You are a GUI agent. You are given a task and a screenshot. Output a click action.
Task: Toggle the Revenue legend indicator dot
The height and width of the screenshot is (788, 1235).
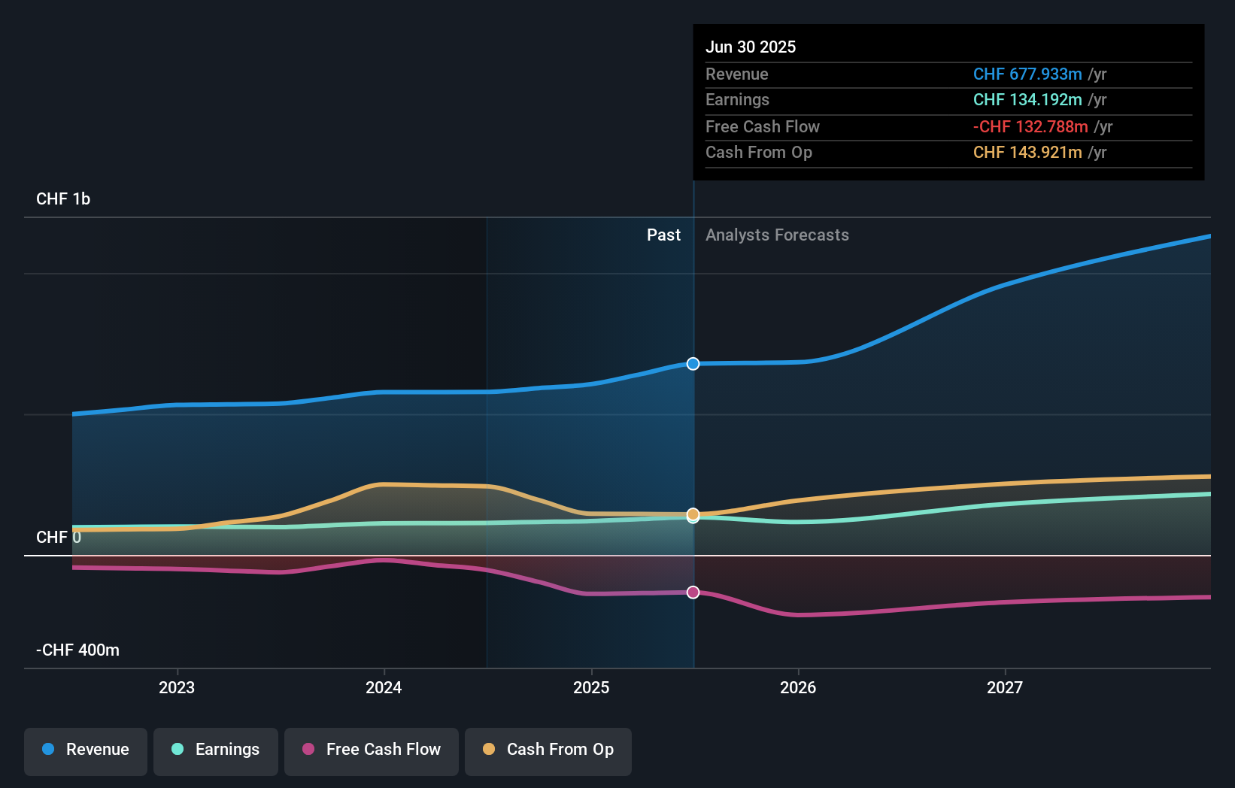[49, 750]
